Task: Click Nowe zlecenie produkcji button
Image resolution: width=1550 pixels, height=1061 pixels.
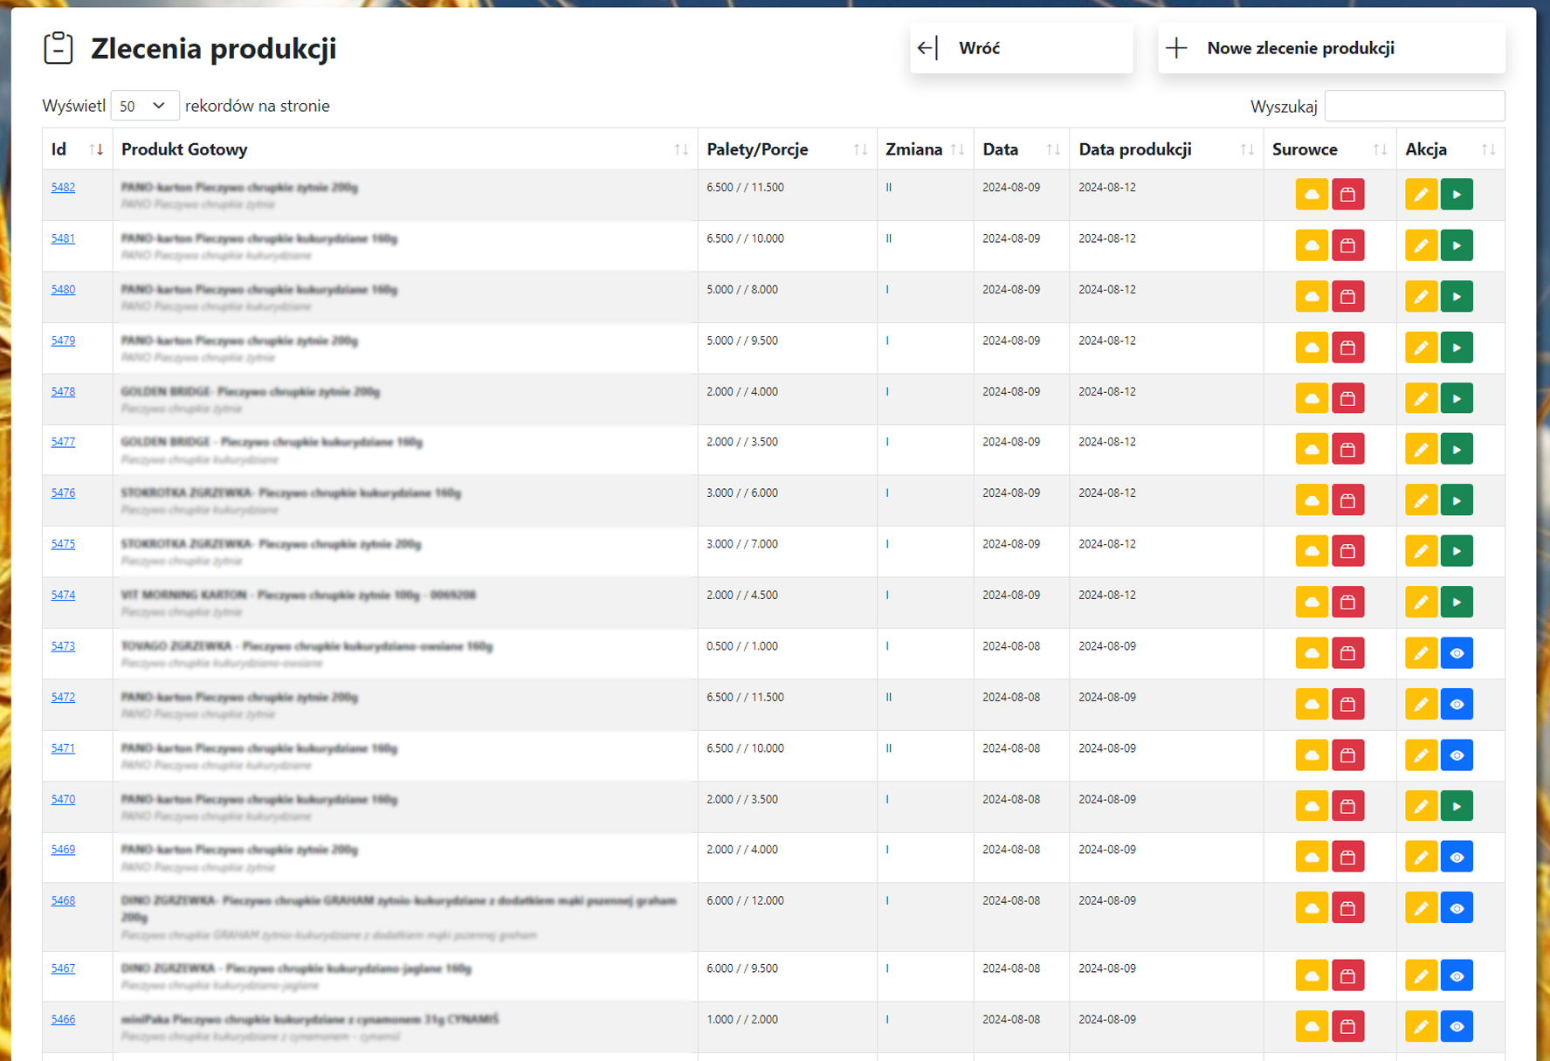Action: point(1331,48)
